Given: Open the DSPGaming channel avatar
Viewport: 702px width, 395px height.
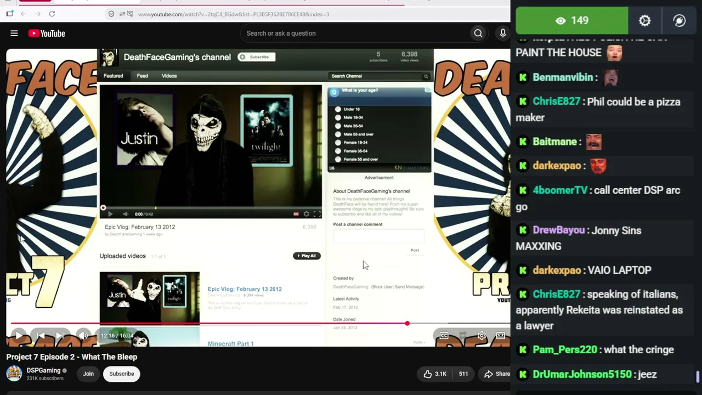Looking at the screenshot, I should pyautogui.click(x=14, y=374).
